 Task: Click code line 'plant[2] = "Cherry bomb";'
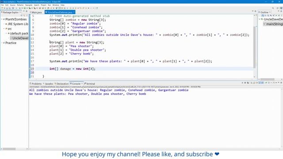[x=72, y=54]
